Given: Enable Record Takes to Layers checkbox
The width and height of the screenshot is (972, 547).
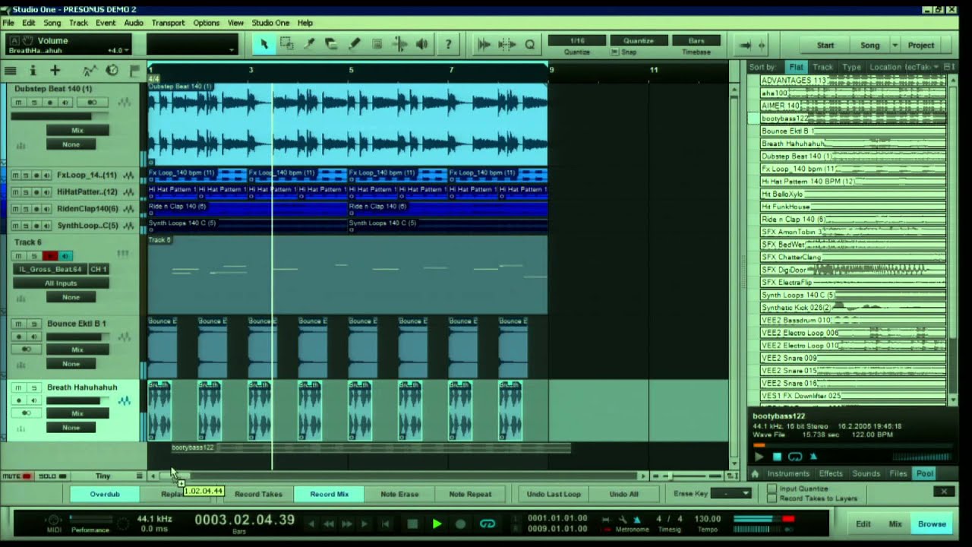Looking at the screenshot, I should [x=772, y=498].
